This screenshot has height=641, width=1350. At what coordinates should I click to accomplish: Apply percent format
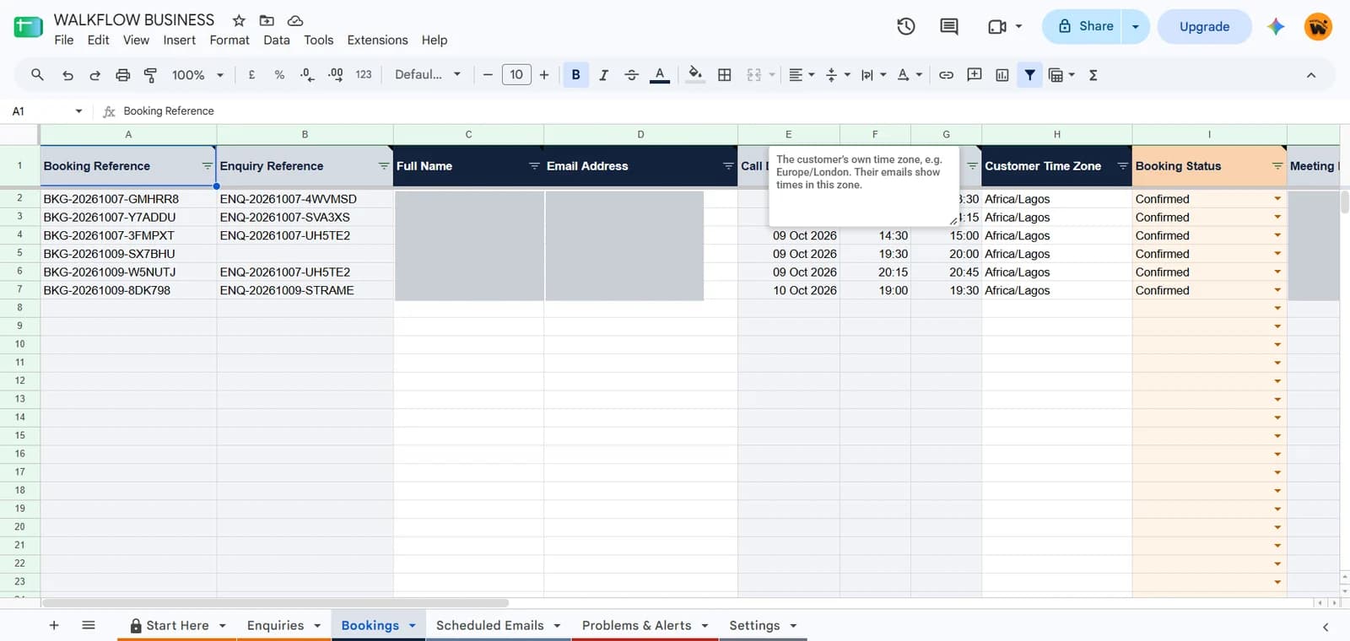(x=279, y=75)
